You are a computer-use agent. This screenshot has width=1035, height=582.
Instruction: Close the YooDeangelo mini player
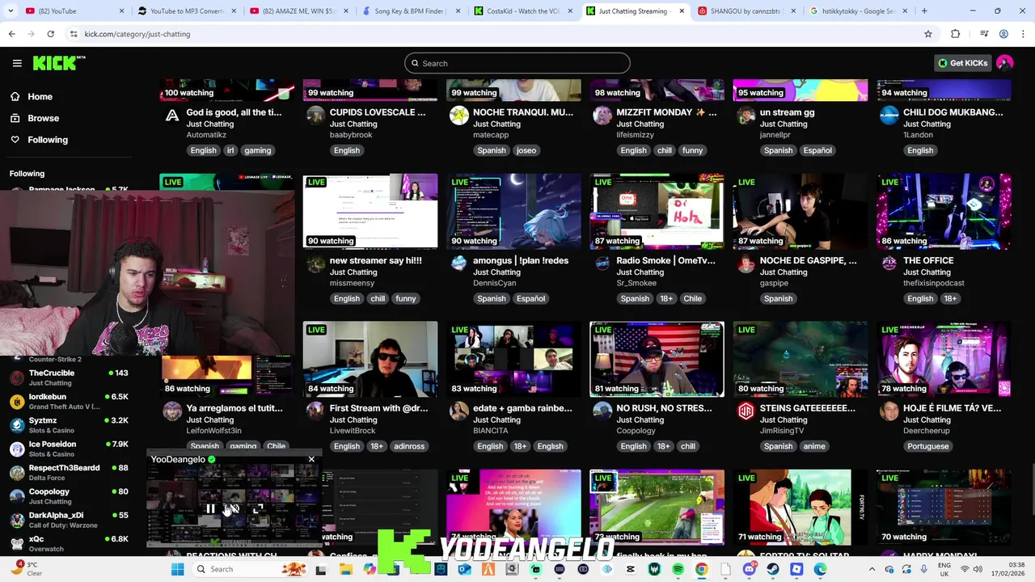[x=311, y=459]
